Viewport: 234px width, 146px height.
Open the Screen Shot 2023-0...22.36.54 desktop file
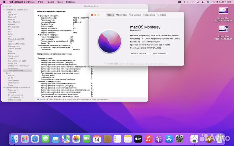point(223,33)
